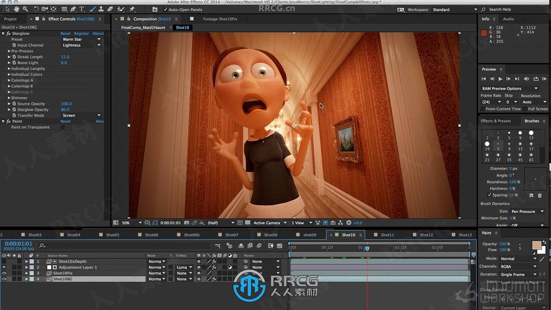The height and width of the screenshot is (310, 551).
Task: Select the Eraser tool
Action: [x=110, y=9]
